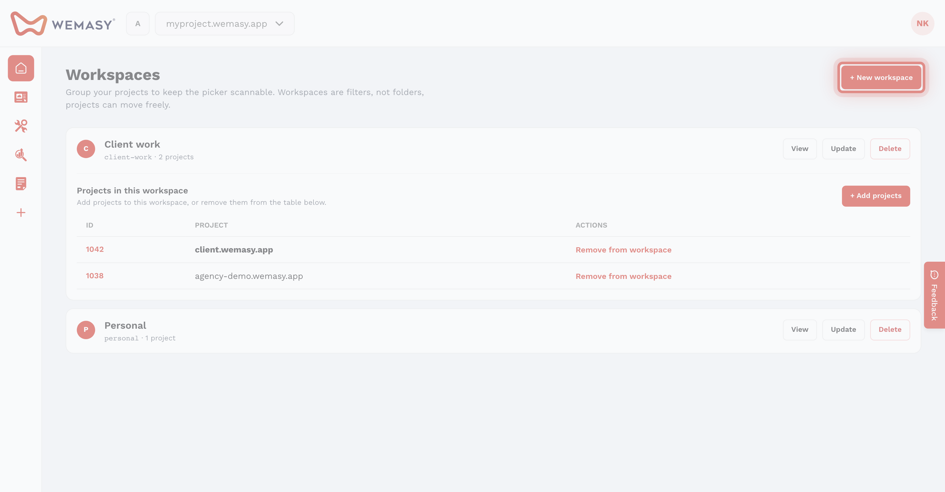This screenshot has width=945, height=492.
Task: Update the Personal workspace
Action: [843, 330]
